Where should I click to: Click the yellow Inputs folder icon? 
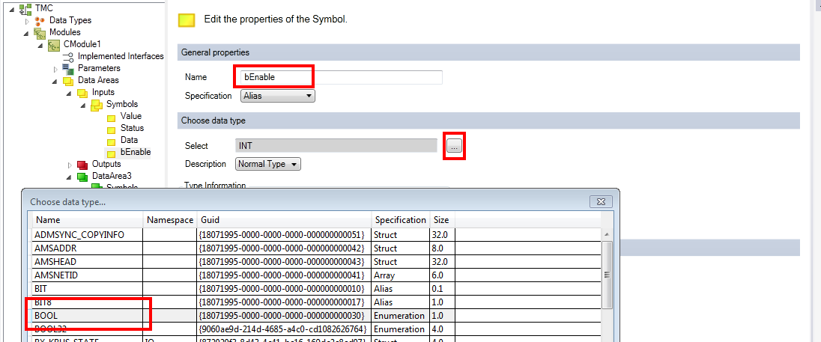82,93
